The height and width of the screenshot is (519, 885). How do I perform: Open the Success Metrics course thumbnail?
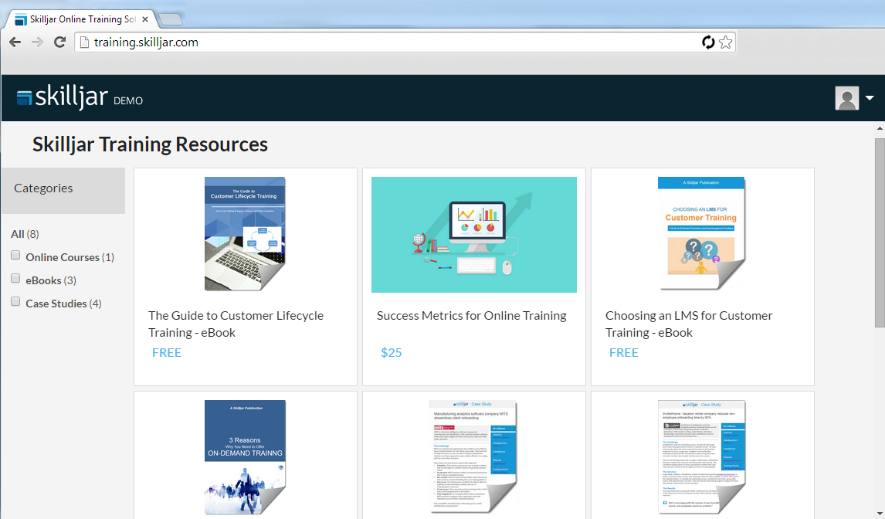(474, 235)
